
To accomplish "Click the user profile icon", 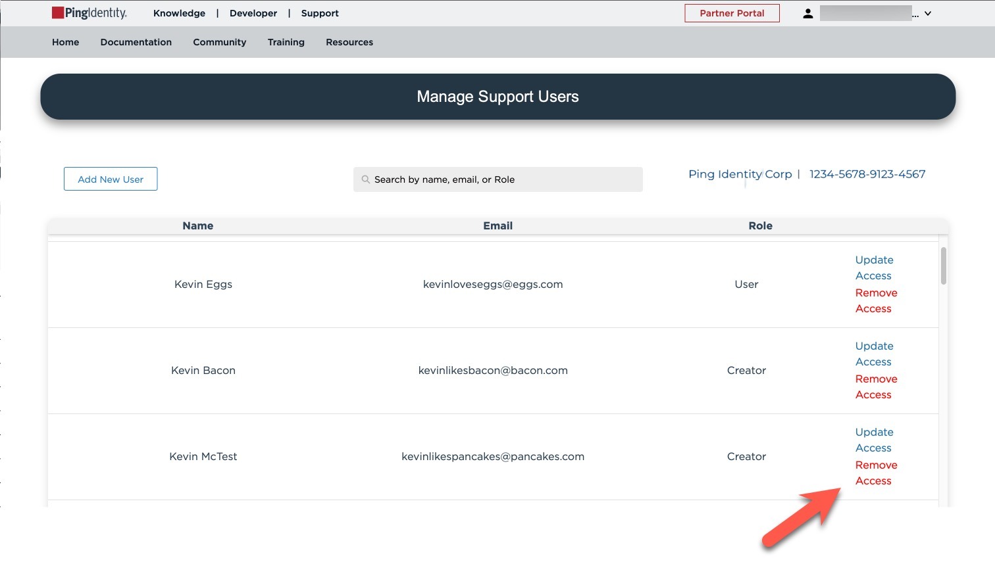I will [808, 13].
